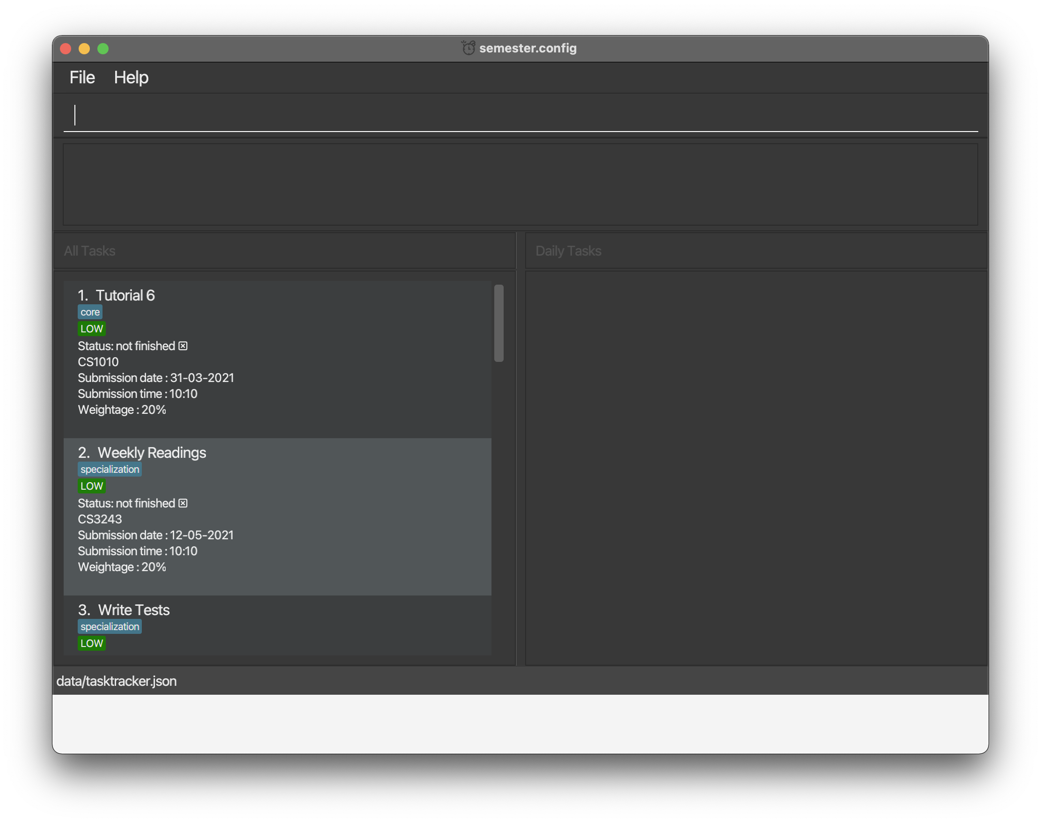Select the Write Tests task title
This screenshot has width=1041, height=823.
point(133,610)
